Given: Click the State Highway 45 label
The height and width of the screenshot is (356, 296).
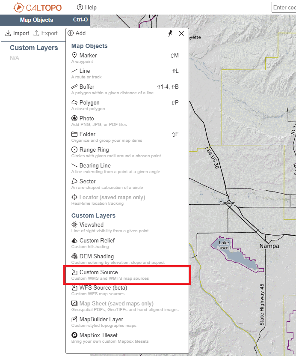Looking at the screenshot, I should [x=262, y=305].
